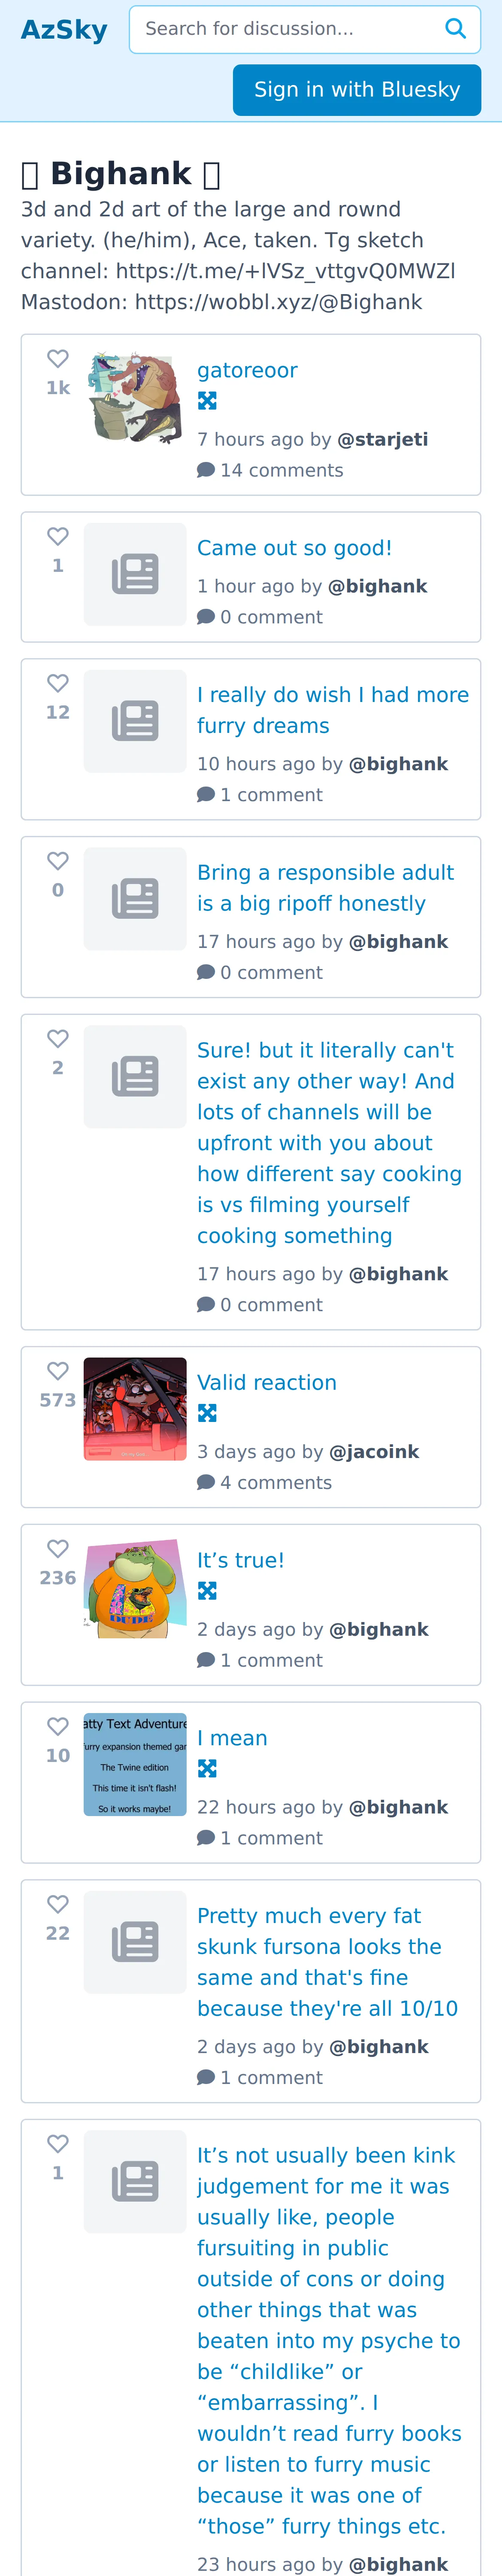Viewport: 502px width, 2576px height.
Task: Open 'Pretty much every fat skunk' discussion
Action: tap(327, 1962)
